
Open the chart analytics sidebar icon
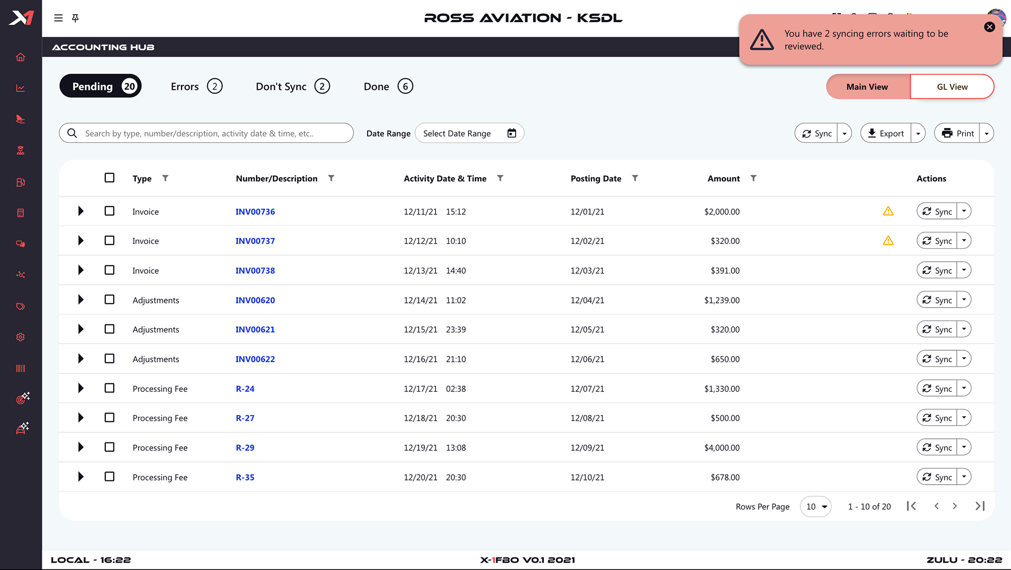point(21,88)
